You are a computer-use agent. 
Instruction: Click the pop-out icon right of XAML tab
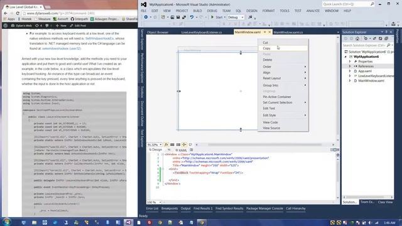[x=191, y=150]
